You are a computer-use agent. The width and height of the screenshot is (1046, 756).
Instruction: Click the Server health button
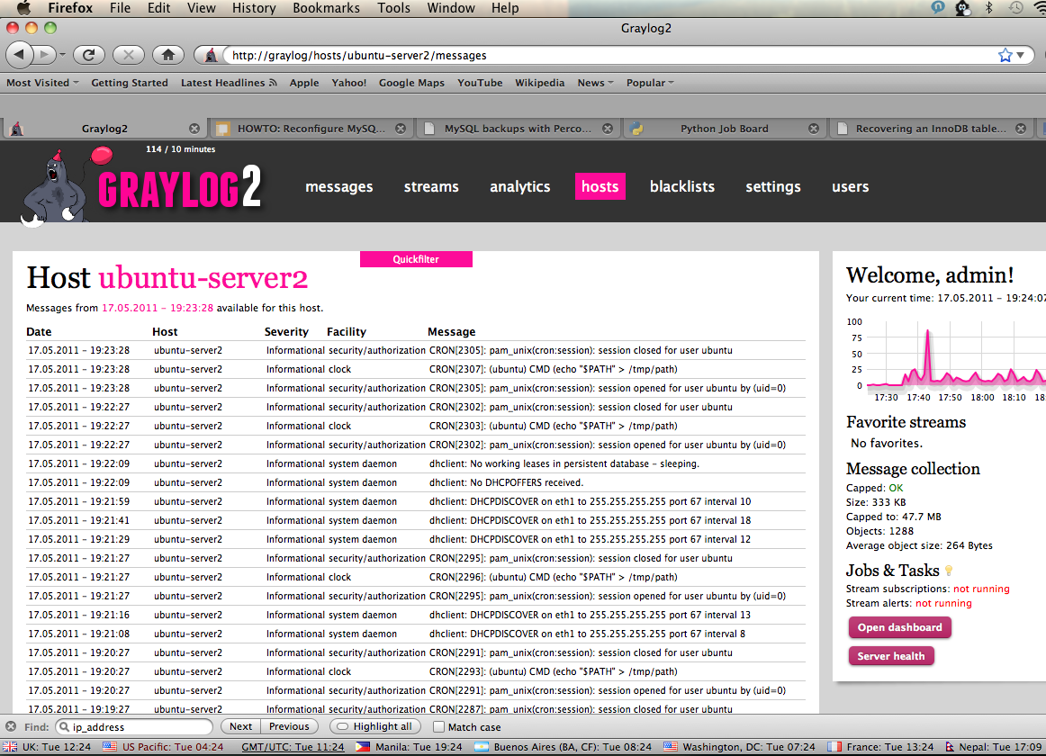890,656
